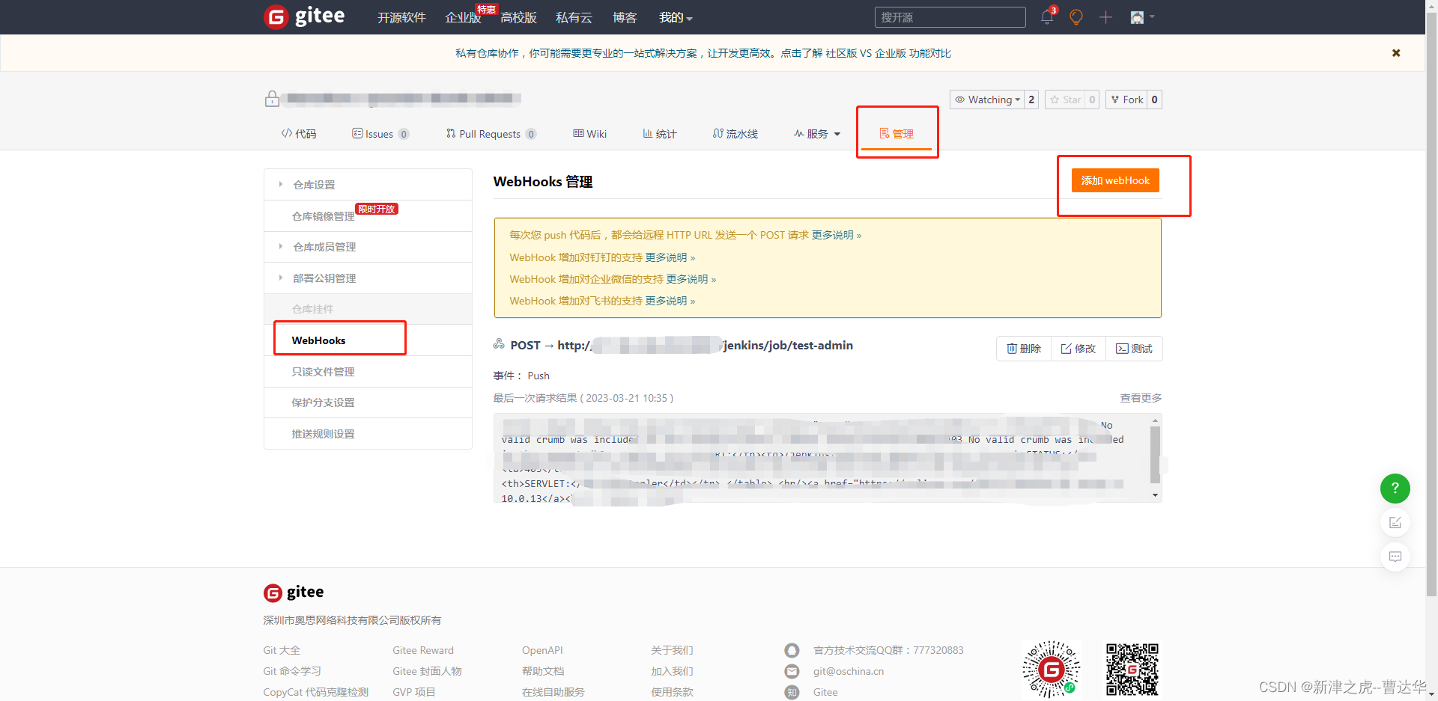Click 查看更多 for request results
Screen dimensions: 1438x701
pos(1141,398)
